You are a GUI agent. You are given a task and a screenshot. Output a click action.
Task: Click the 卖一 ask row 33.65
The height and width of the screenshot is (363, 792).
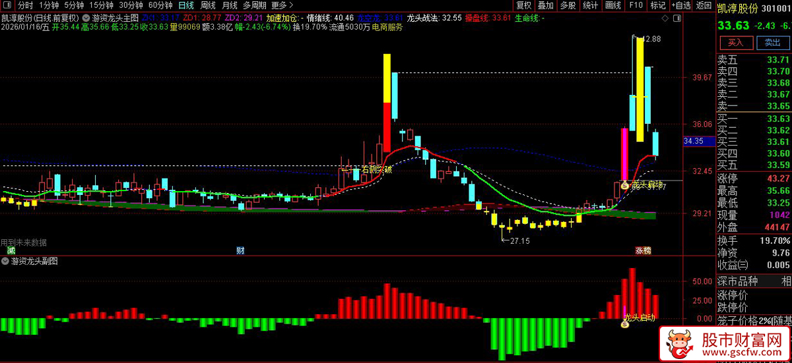pos(754,106)
